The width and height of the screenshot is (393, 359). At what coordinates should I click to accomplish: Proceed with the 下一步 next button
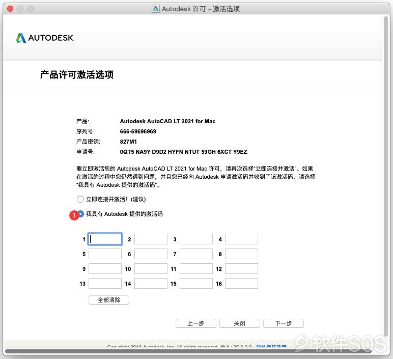click(284, 323)
